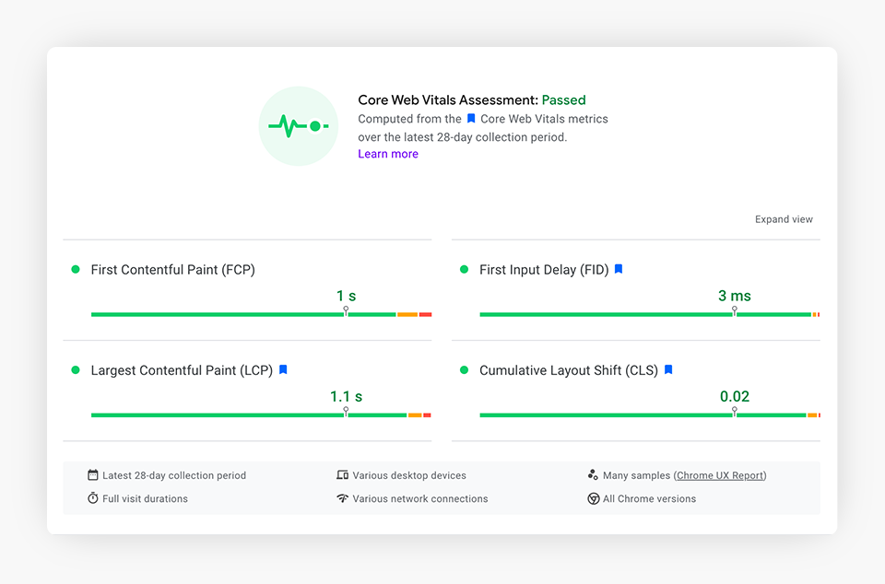Click bookmark icon next to Cumulative Layout Shift
Screen dimensions: 885x584
coord(668,369)
